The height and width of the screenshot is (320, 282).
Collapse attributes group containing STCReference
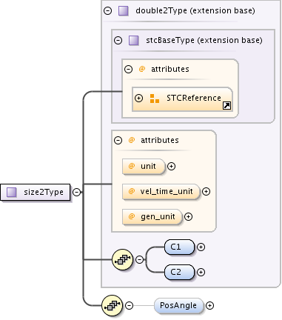(x=128, y=69)
